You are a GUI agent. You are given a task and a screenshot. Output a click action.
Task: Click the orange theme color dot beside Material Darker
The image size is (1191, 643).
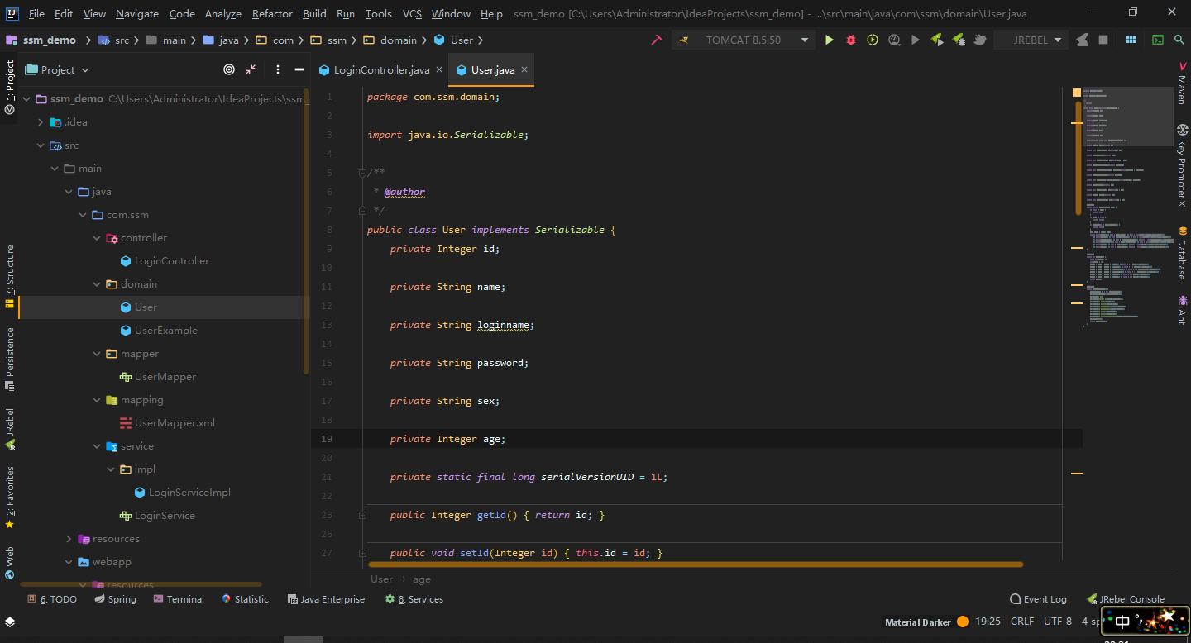click(x=962, y=621)
